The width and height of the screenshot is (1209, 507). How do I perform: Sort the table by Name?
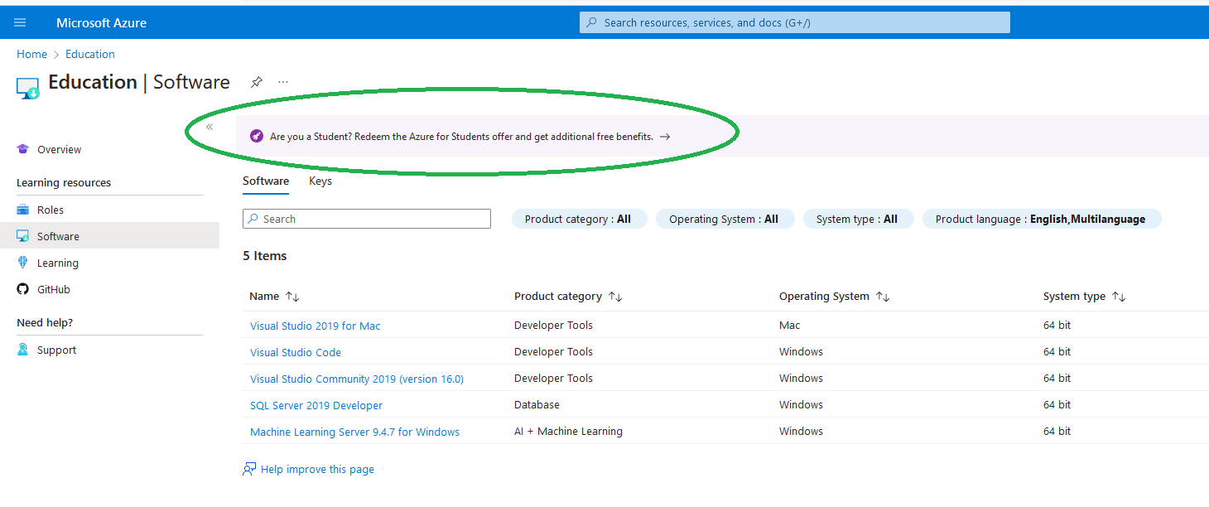pyautogui.click(x=292, y=297)
